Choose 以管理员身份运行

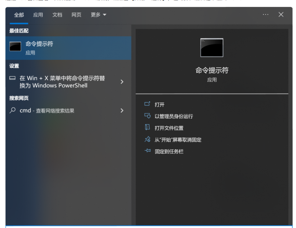174,116
